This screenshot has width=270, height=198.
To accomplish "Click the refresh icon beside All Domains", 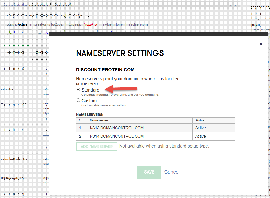I will 5,5.
